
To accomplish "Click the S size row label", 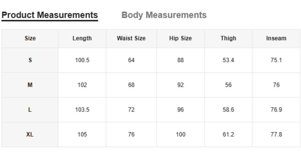I will (30, 60).
